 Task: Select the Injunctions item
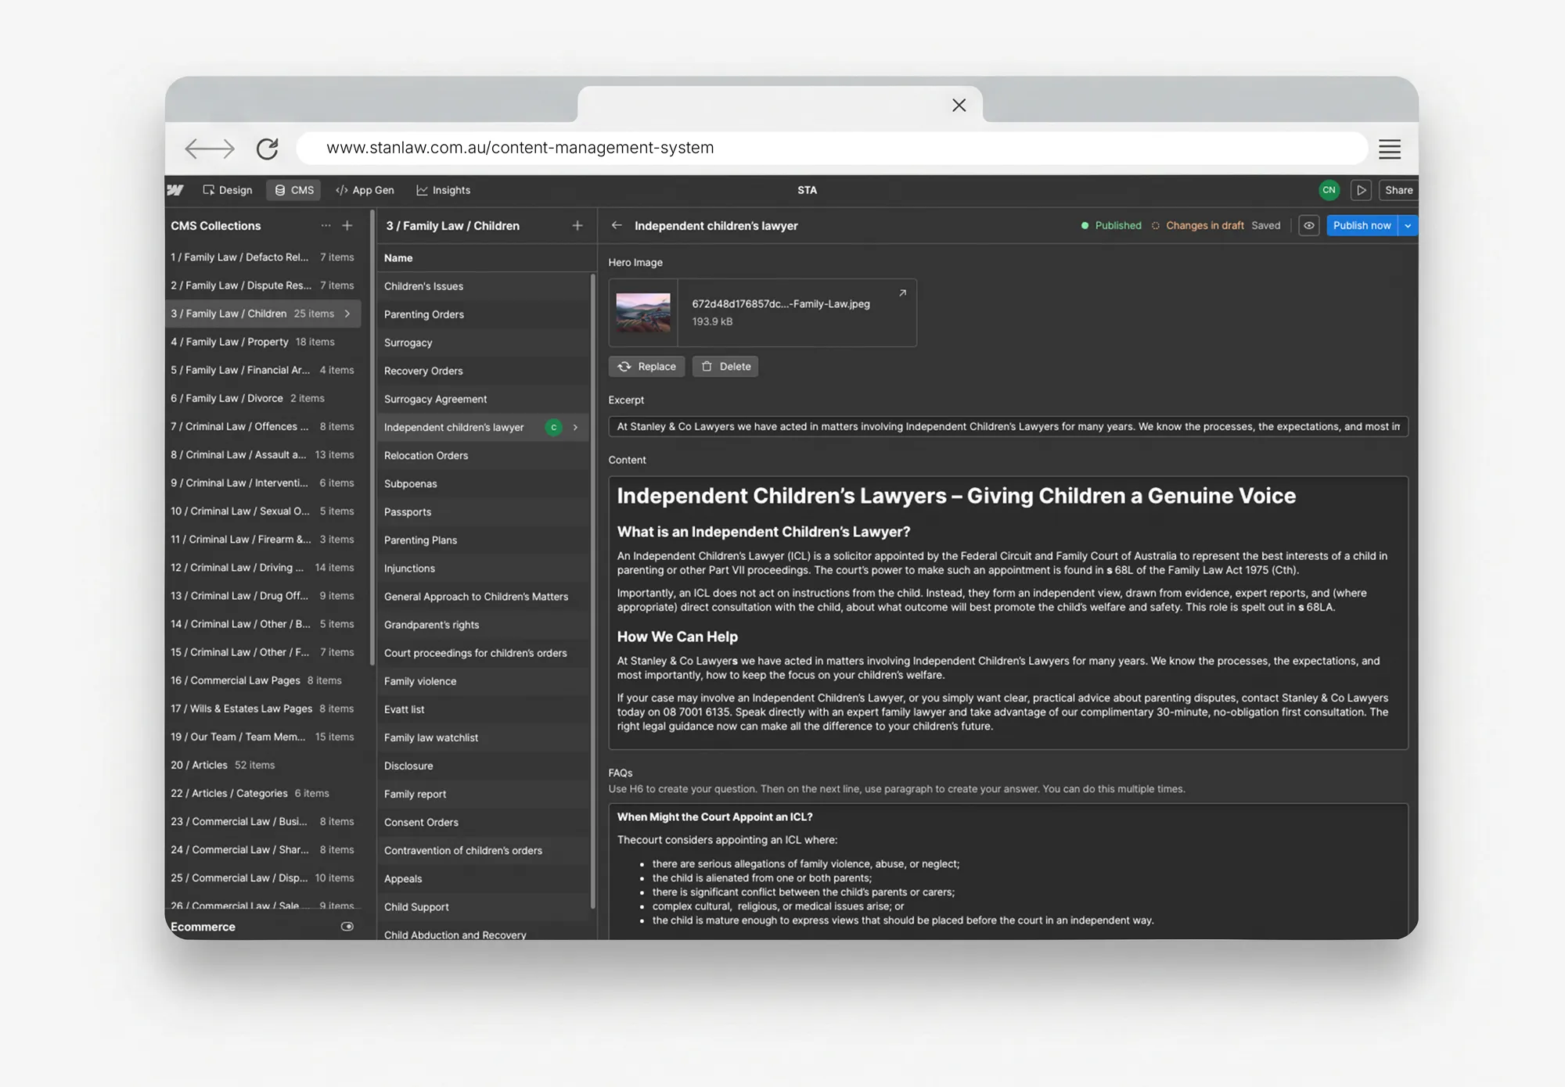coord(483,569)
